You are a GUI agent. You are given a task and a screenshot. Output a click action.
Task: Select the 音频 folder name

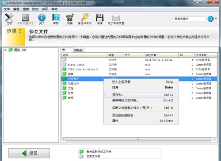coord(71,98)
